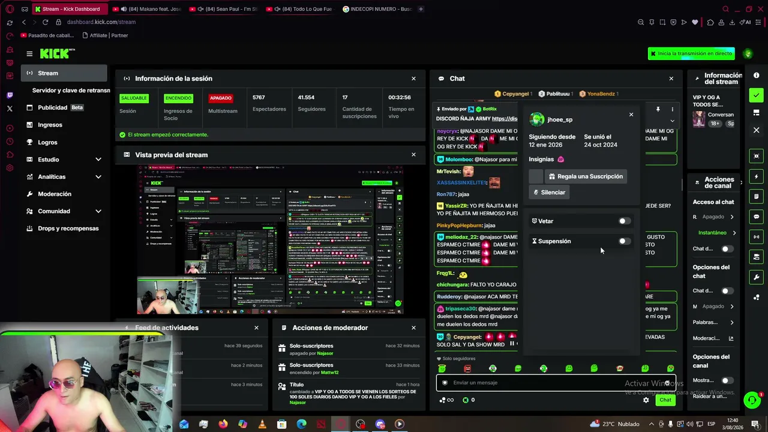The height and width of the screenshot is (432, 768).
Task: Close the jhoee_sp user card
Action: 631,115
